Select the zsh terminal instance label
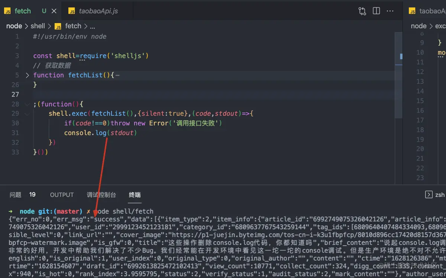This screenshot has height=278, width=446. click(440, 195)
